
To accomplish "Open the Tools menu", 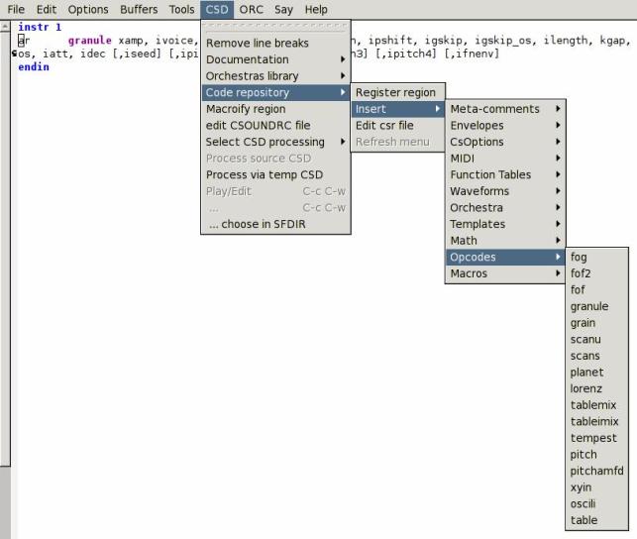I will 181,9.
